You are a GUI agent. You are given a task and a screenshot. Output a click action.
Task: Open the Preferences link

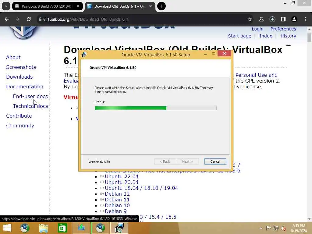283,29
